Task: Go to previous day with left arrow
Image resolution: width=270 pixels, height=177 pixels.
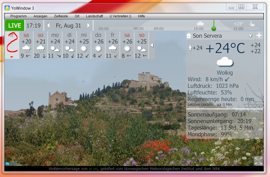Action: [x=49, y=26]
